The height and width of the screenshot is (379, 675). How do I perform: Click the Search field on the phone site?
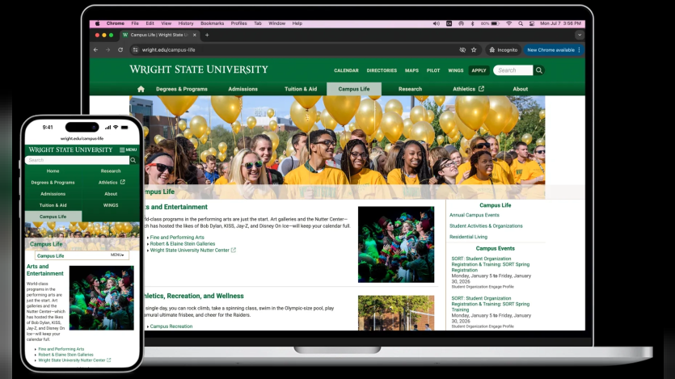tap(78, 160)
